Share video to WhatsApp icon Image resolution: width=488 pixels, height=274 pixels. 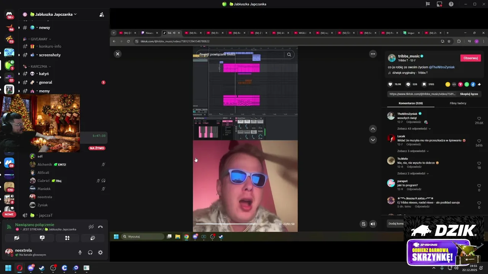click(467, 84)
